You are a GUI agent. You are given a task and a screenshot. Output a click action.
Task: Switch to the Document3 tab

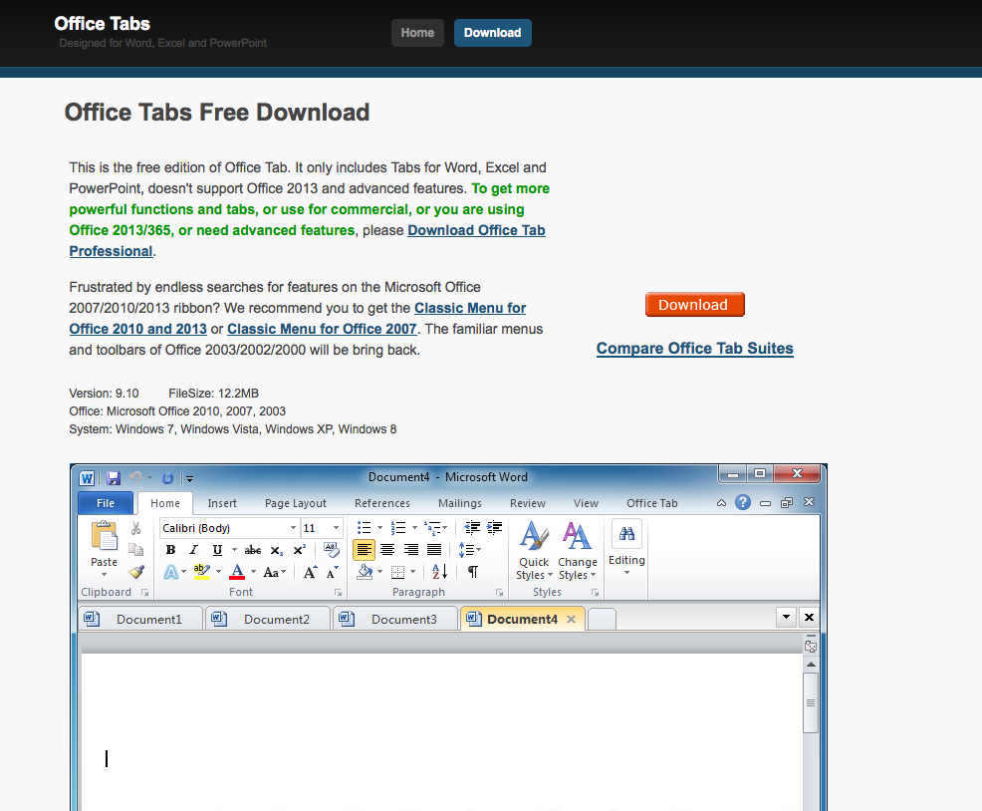coord(395,619)
